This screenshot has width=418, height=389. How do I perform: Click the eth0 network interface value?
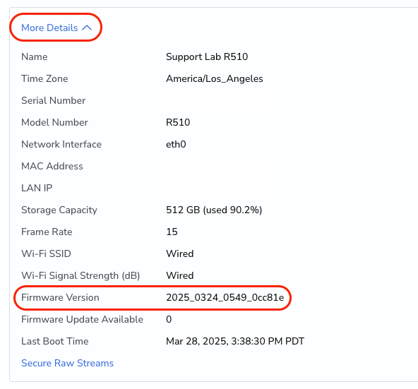tap(176, 144)
